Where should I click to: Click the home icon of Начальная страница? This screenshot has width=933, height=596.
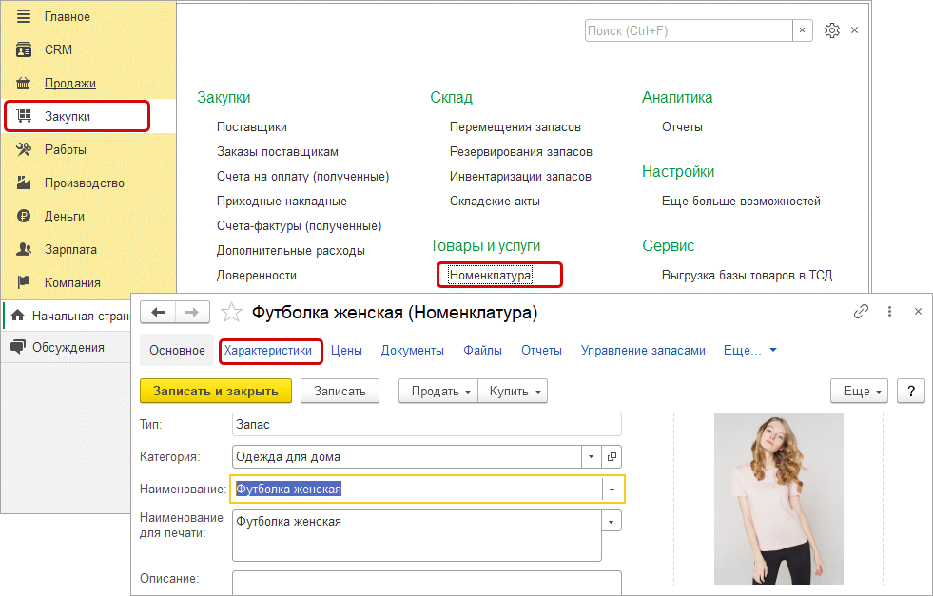click(18, 316)
